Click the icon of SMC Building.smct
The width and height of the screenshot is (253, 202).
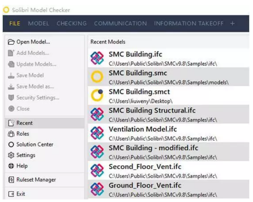[97, 95]
